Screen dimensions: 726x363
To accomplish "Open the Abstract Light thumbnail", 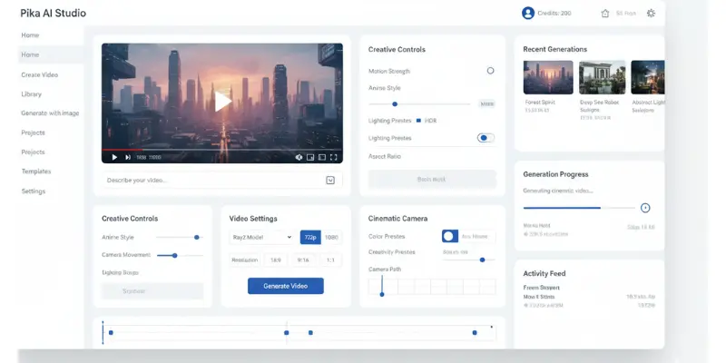I will 648,77.
